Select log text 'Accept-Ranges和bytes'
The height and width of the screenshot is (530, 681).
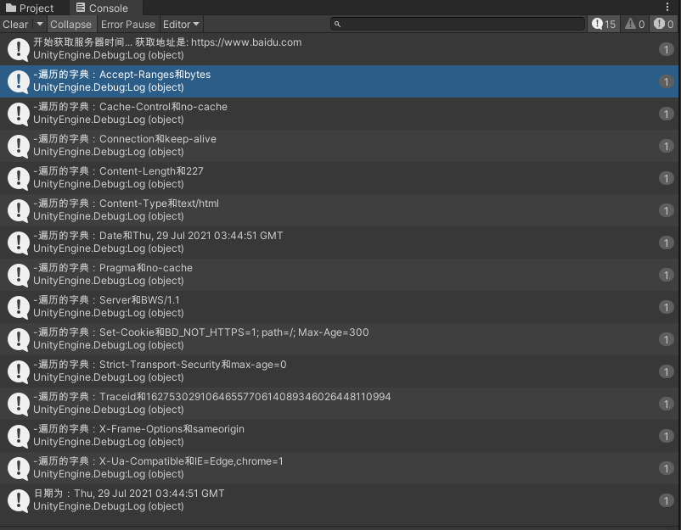click(x=155, y=75)
